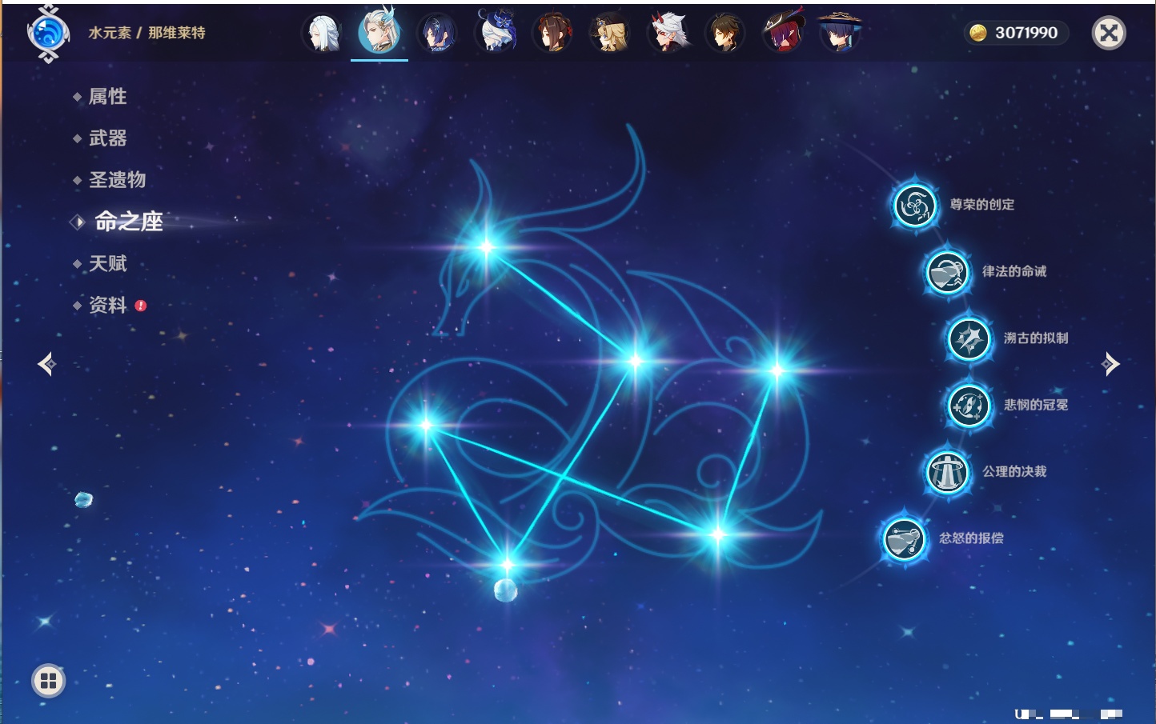Open the 律法的命诫 constellation node icon
Screen dimensions: 1156x724
947,272
